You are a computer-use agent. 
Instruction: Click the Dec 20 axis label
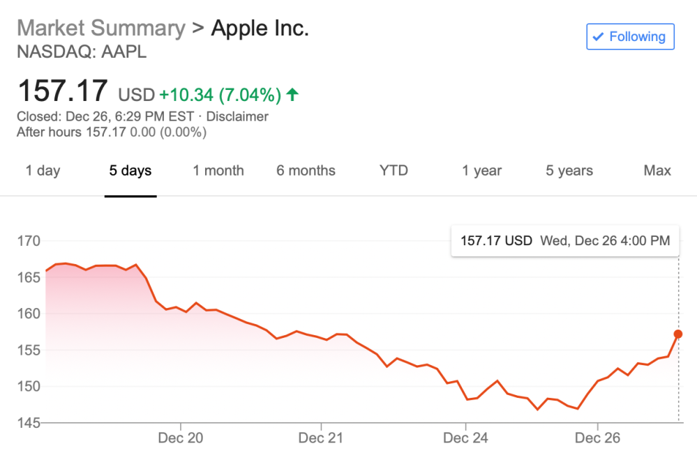181,438
